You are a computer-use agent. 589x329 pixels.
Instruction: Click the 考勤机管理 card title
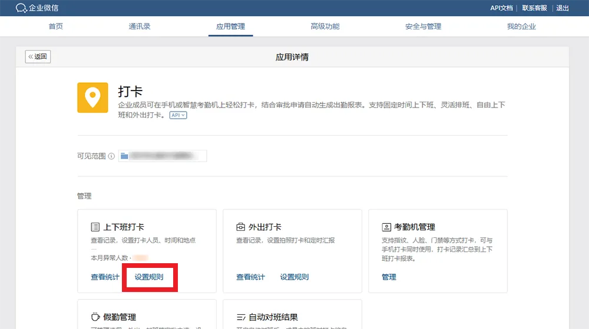pyautogui.click(x=414, y=227)
